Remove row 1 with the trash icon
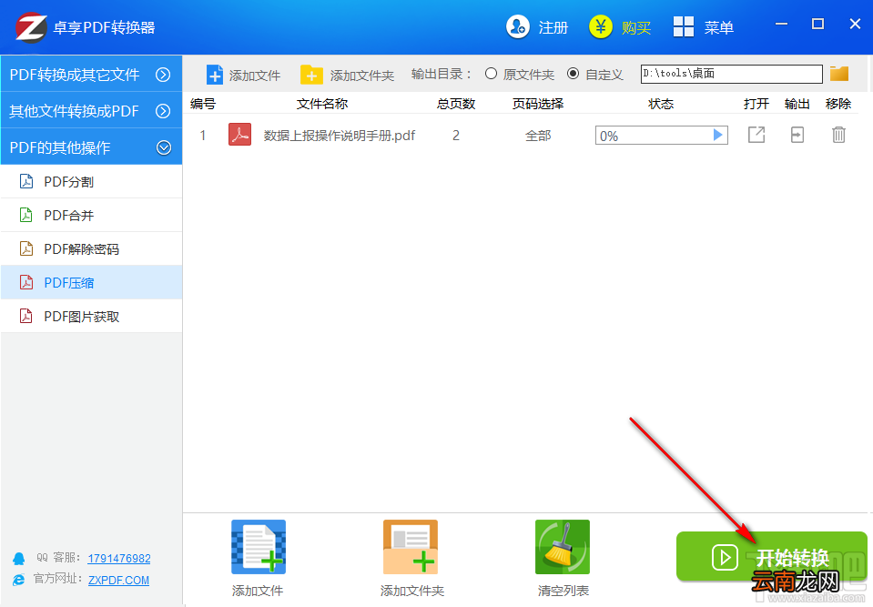The image size is (873, 607). click(x=838, y=135)
